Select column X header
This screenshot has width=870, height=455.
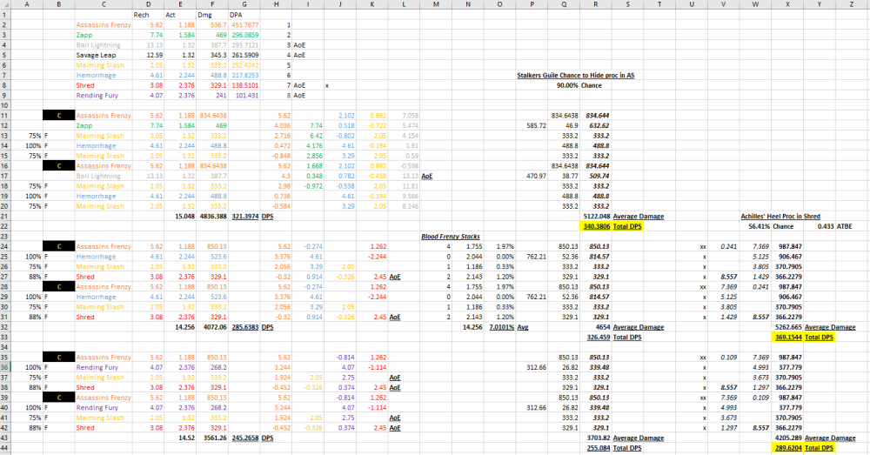coord(787,4)
